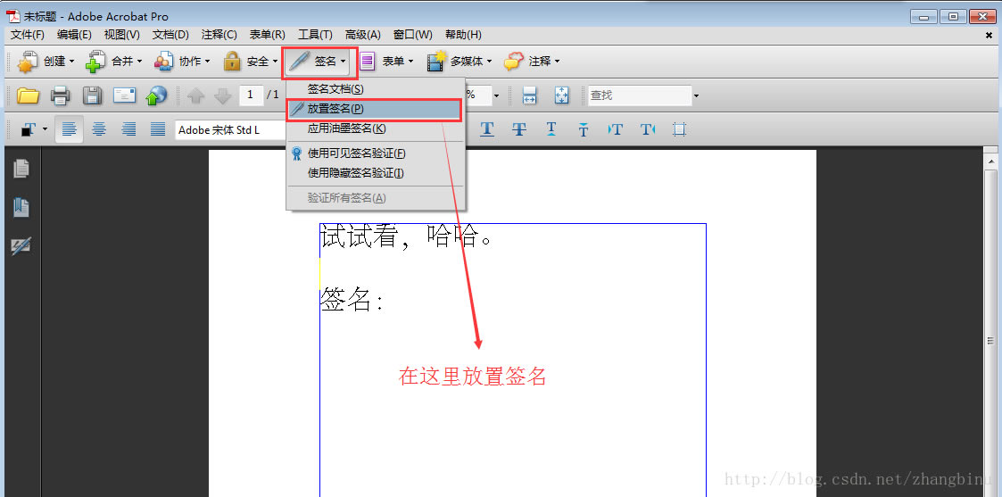The height and width of the screenshot is (497, 1002).
Task: Open the 编辑(E) menu
Action: click(74, 35)
